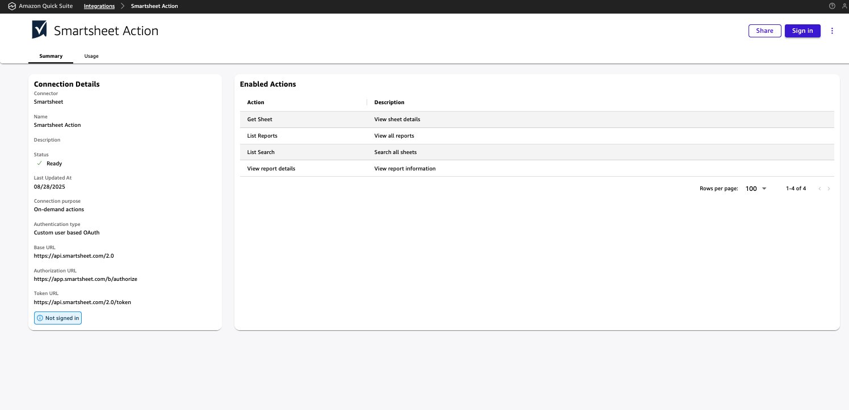Go to next page with right chevron
Image resolution: width=849 pixels, height=410 pixels.
(829, 189)
